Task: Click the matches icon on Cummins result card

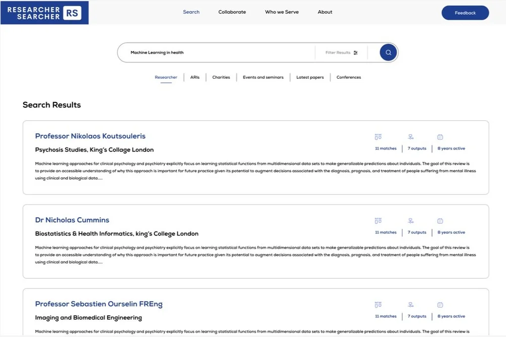Action: pos(378,220)
